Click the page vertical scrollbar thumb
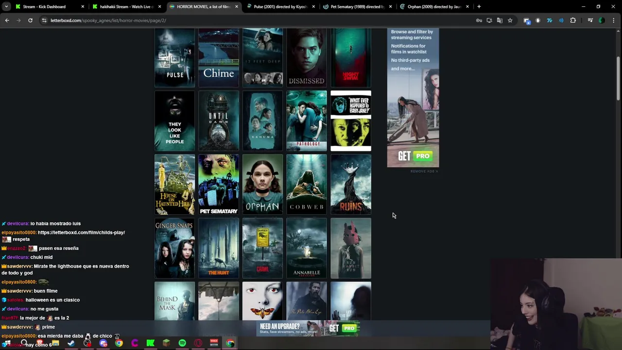The image size is (622, 350). (619, 78)
